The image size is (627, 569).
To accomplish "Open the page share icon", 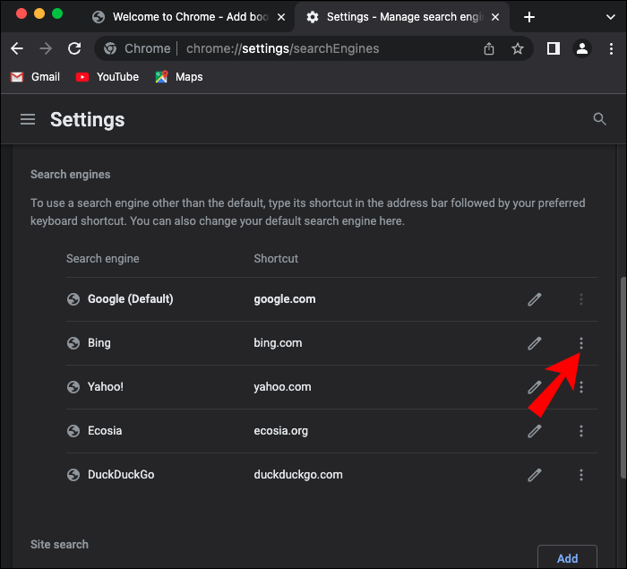I will tap(489, 49).
